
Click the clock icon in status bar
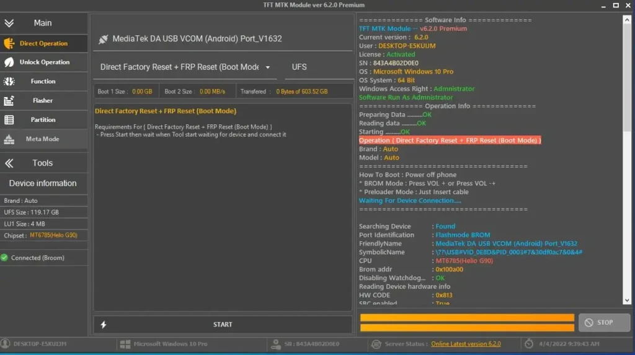(x=529, y=344)
